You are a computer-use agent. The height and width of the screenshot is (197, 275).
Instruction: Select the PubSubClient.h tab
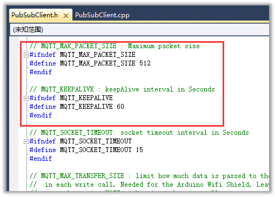(x=35, y=15)
